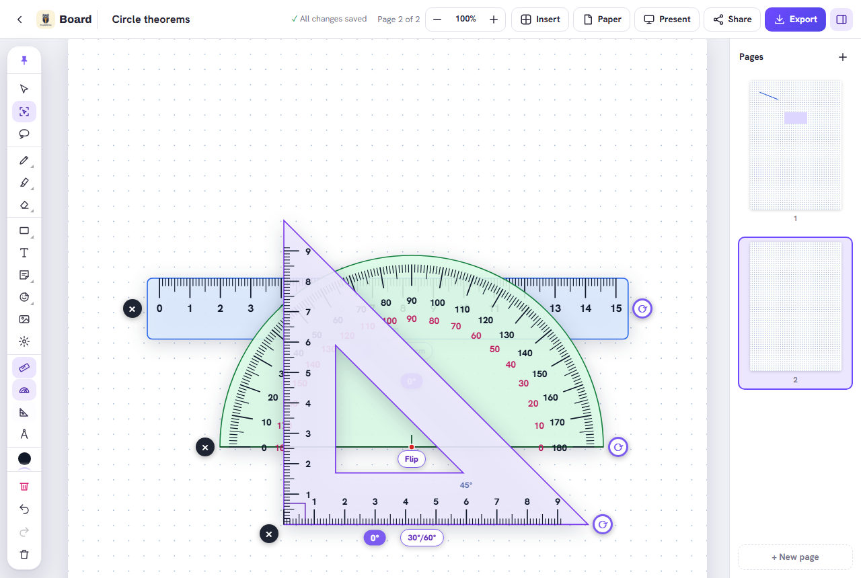This screenshot has height=578, width=861.
Task: Click the New page button
Action: click(795, 557)
